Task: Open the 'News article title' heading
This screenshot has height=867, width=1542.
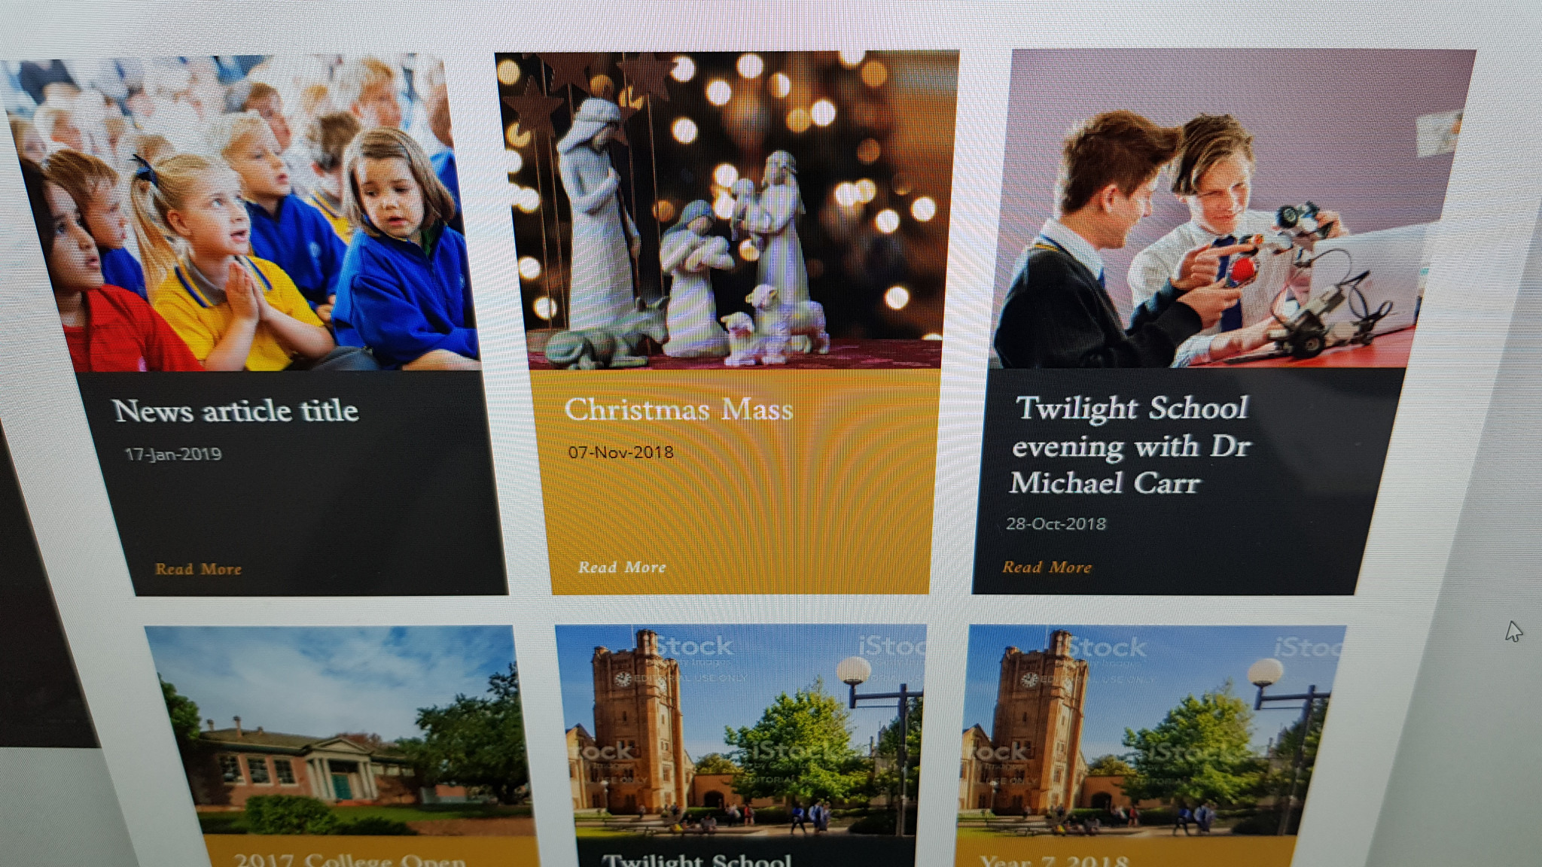Action: pos(236,411)
